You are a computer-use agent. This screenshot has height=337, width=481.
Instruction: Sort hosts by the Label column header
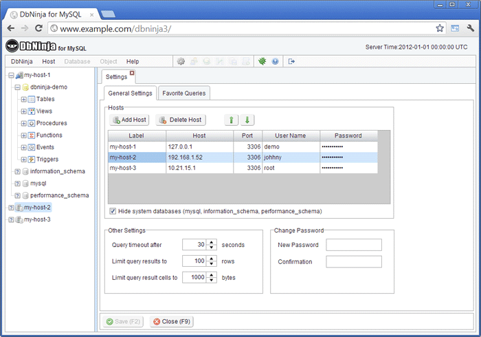137,135
